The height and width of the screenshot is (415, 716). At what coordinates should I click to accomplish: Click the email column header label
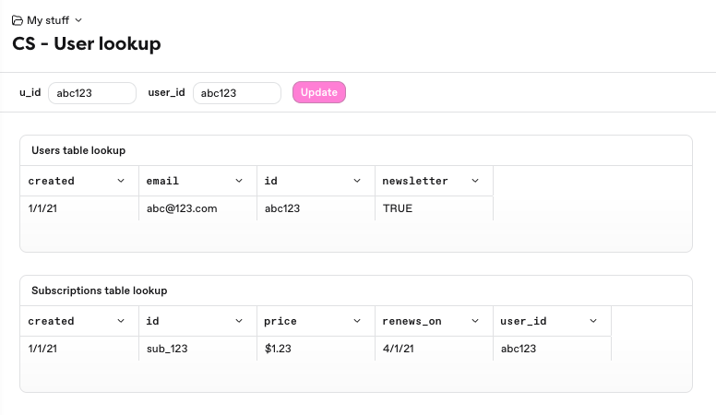click(x=162, y=181)
